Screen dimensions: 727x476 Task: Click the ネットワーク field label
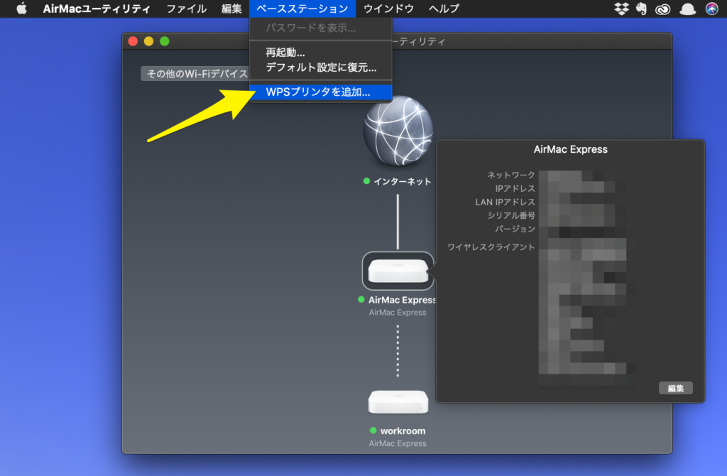pyautogui.click(x=511, y=175)
